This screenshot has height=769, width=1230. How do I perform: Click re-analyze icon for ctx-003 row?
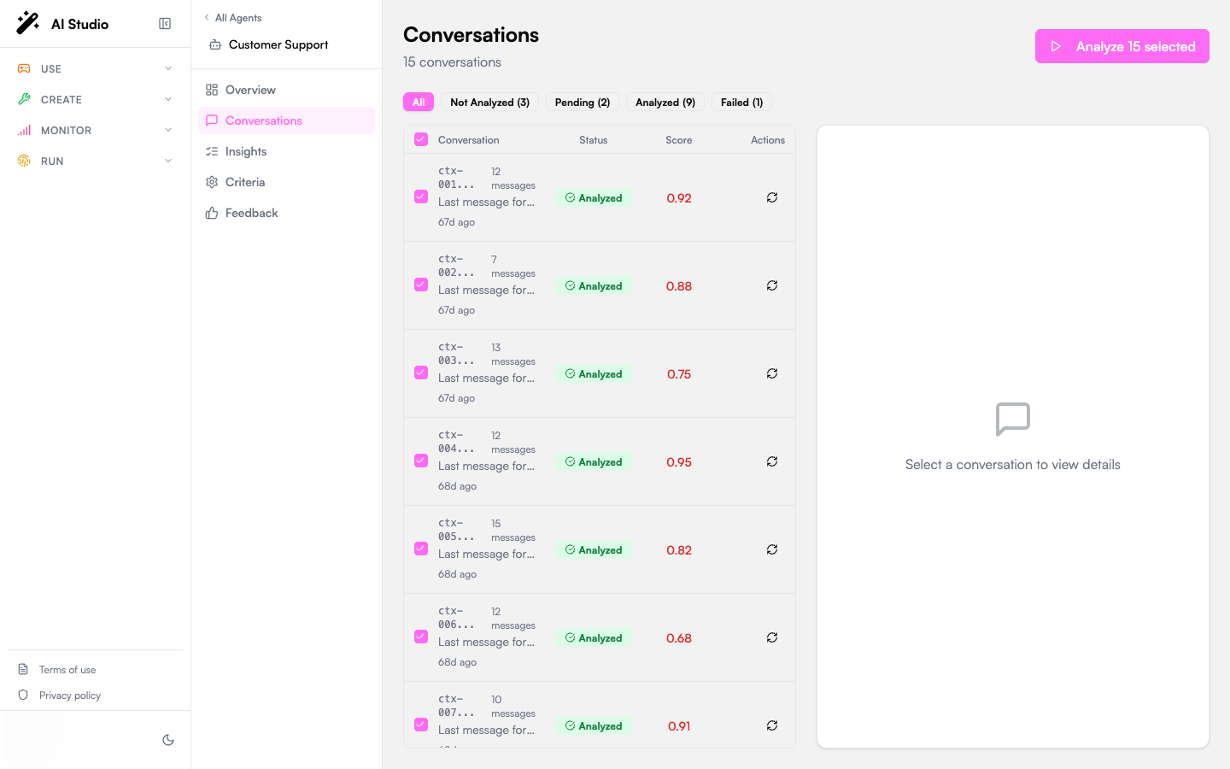coord(772,373)
